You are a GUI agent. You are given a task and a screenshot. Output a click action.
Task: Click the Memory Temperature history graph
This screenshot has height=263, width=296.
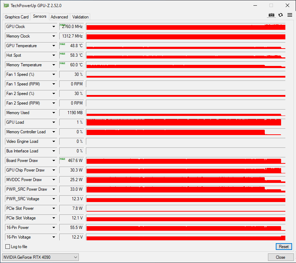tap(186, 65)
